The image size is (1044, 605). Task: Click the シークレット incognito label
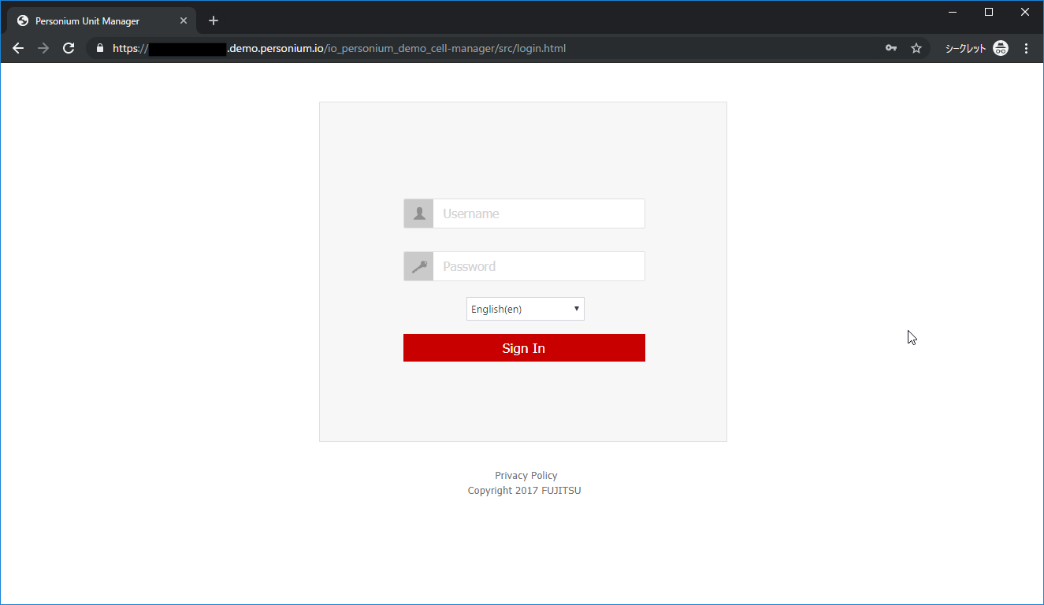point(965,48)
